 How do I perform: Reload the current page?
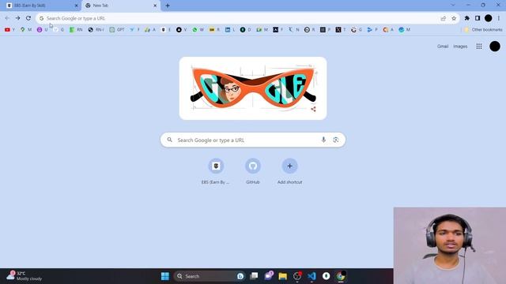click(x=28, y=18)
